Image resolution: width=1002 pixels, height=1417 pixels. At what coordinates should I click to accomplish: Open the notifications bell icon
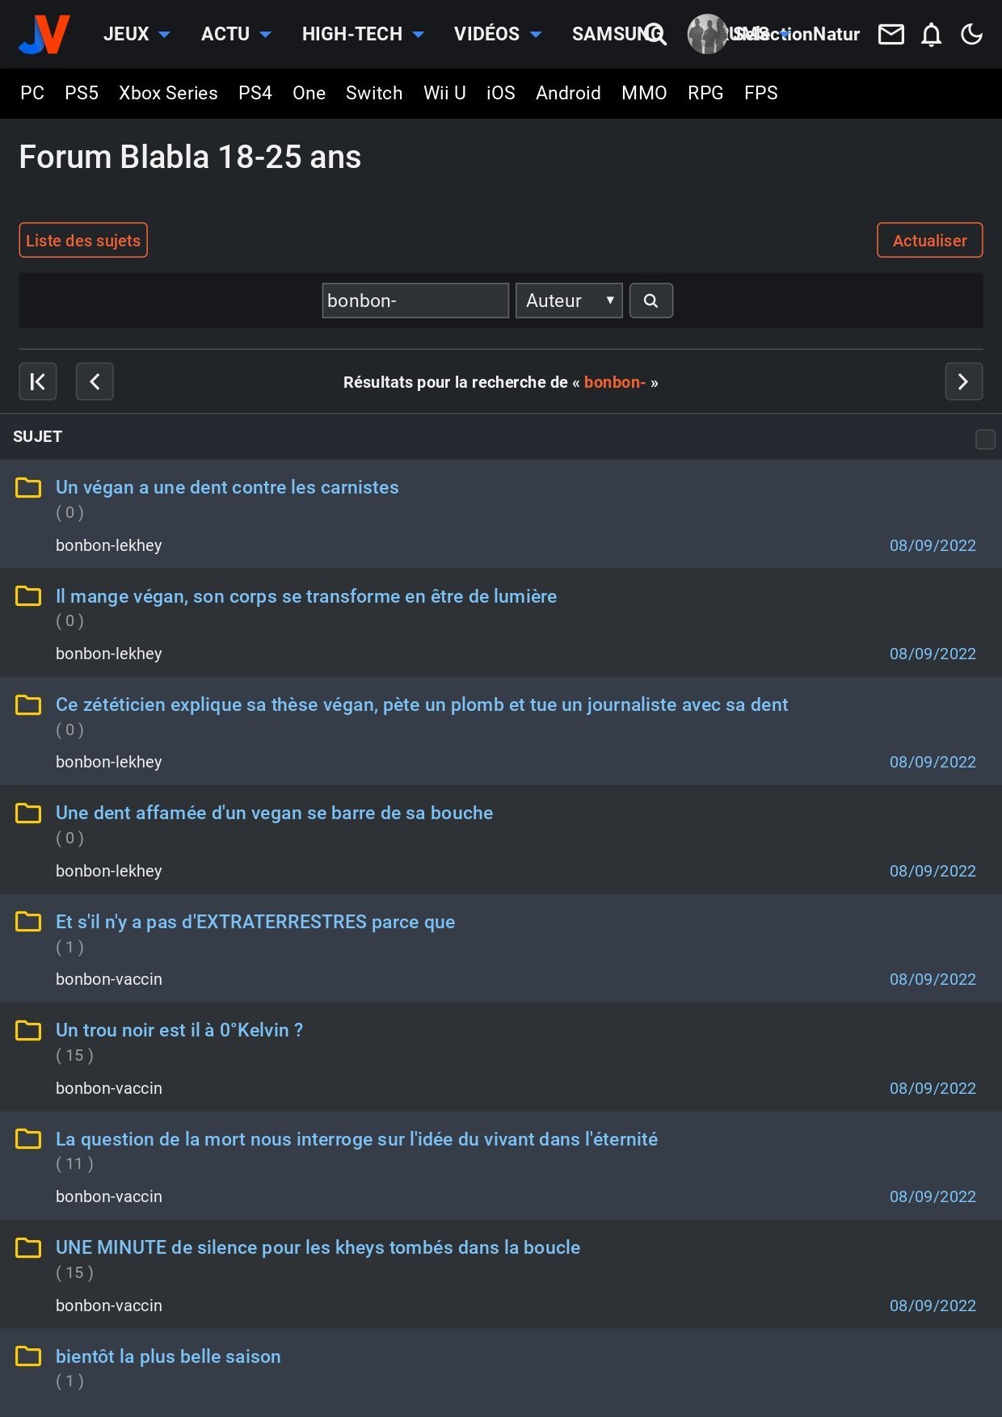click(931, 35)
